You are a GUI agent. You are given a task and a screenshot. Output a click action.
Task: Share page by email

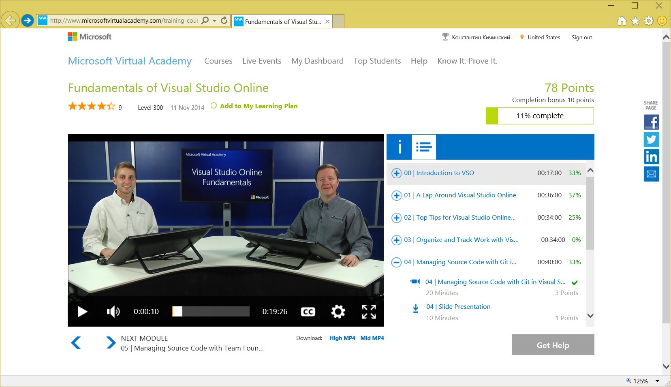click(651, 174)
